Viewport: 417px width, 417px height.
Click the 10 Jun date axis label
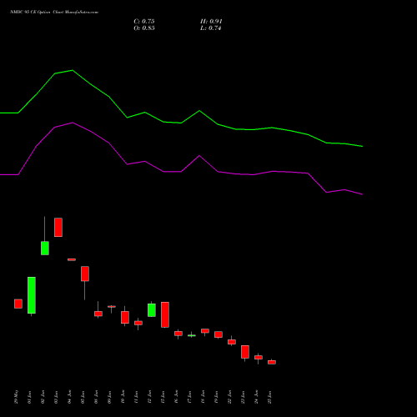[123, 397]
